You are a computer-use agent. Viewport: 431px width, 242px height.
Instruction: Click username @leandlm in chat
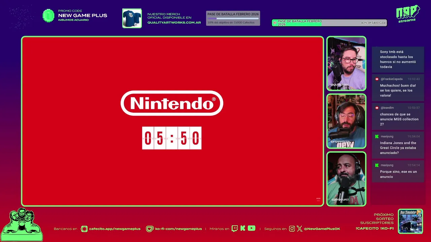coord(387,108)
